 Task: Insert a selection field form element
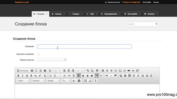[x=124, y=71]
